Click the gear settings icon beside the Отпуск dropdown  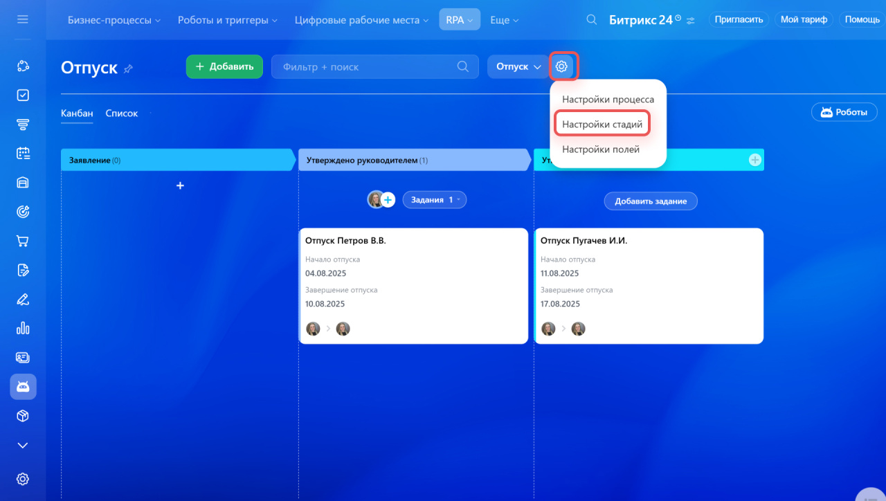coord(561,66)
